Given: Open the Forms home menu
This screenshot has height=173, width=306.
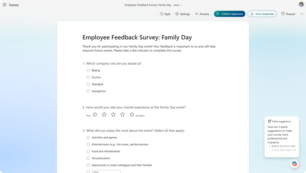Looking at the screenshot, I should pyautogui.click(x=14, y=5).
